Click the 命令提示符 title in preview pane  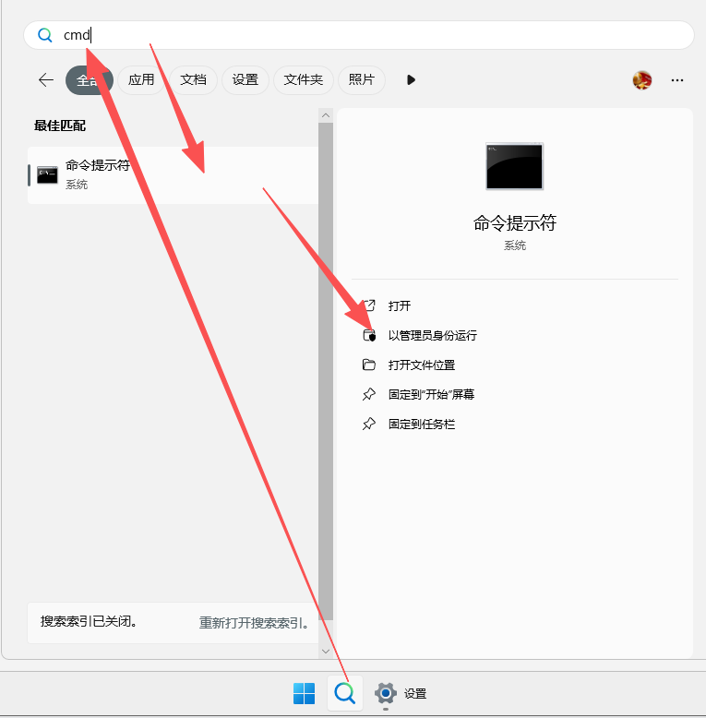pyautogui.click(x=515, y=223)
